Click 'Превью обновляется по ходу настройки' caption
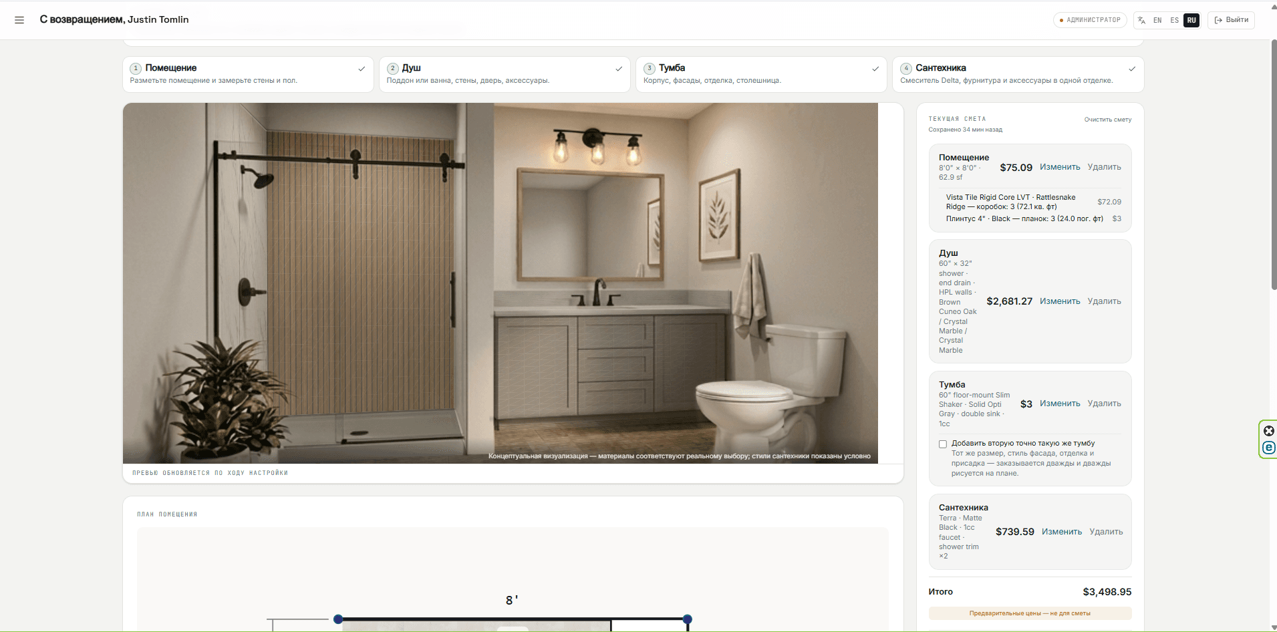Image resolution: width=1277 pixels, height=632 pixels. pos(210,473)
